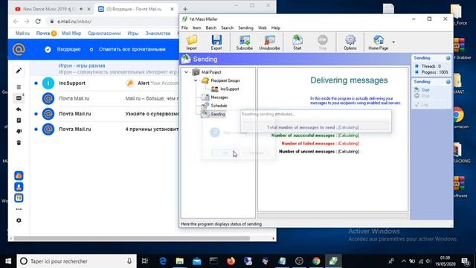This screenshot has width=476, height=268.
Task: Open the File menu in Mass Mailer
Action: [x=184, y=28]
